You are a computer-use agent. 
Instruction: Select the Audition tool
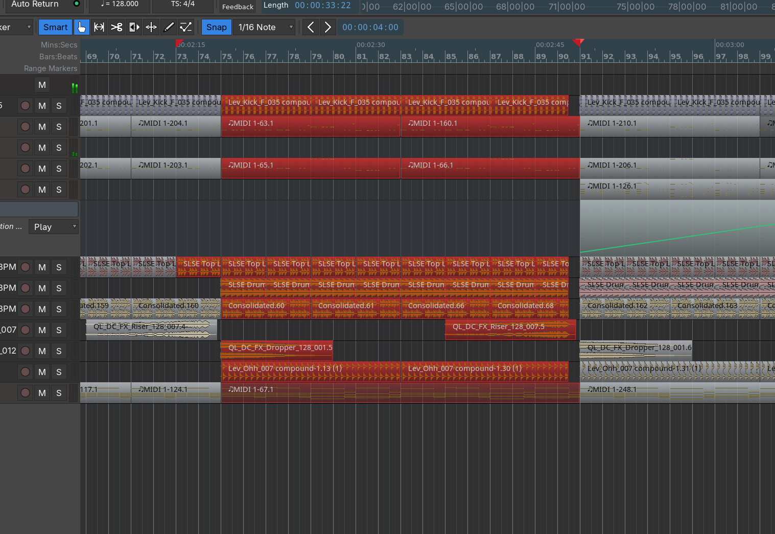(x=134, y=27)
